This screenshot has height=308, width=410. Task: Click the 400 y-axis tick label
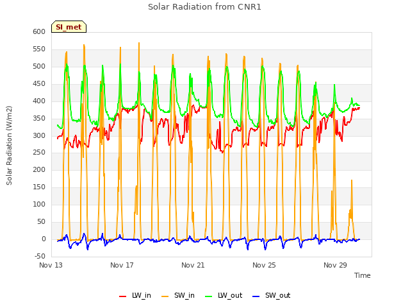(39, 101)
